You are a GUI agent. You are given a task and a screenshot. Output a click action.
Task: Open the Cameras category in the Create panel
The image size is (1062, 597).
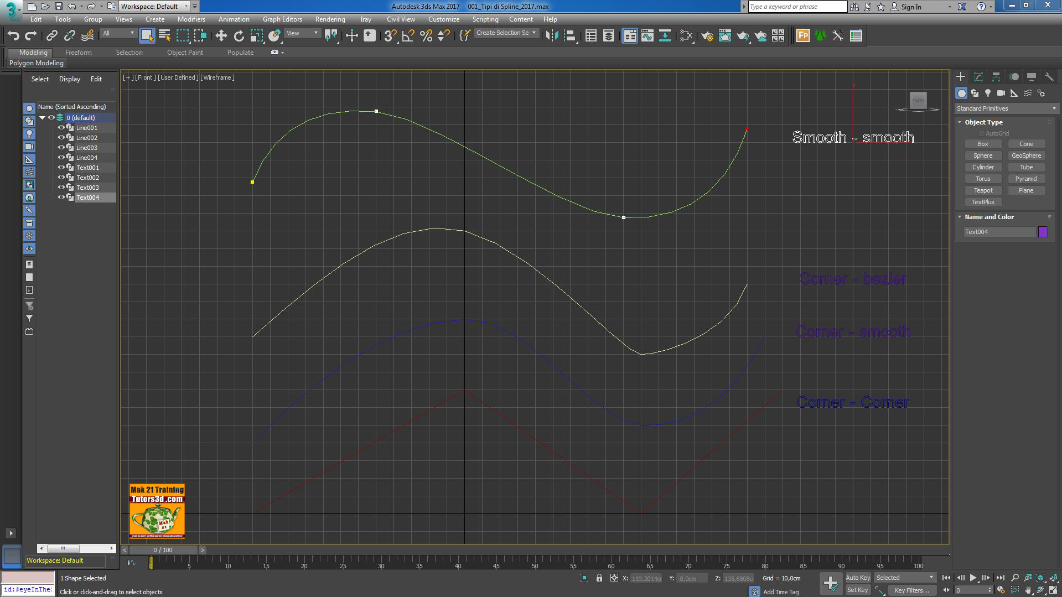click(x=1001, y=93)
